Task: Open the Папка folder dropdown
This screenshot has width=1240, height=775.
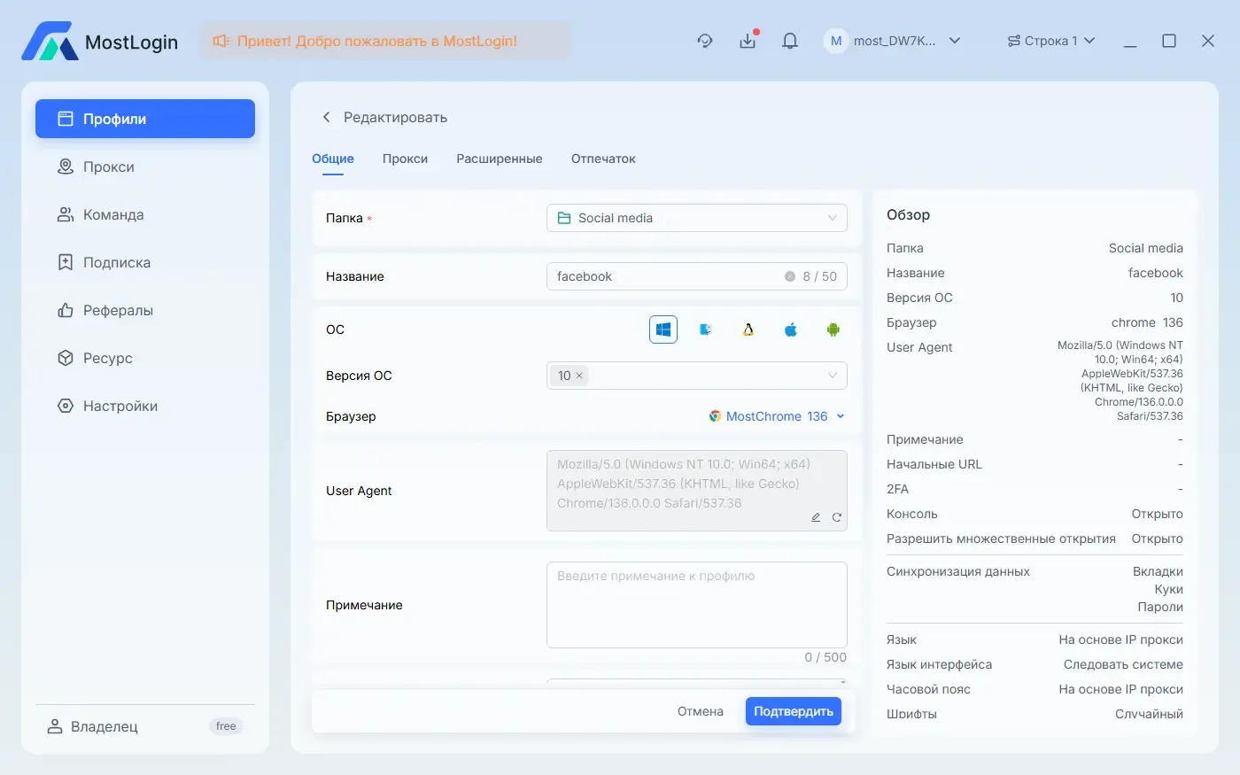Action: pyautogui.click(x=697, y=218)
